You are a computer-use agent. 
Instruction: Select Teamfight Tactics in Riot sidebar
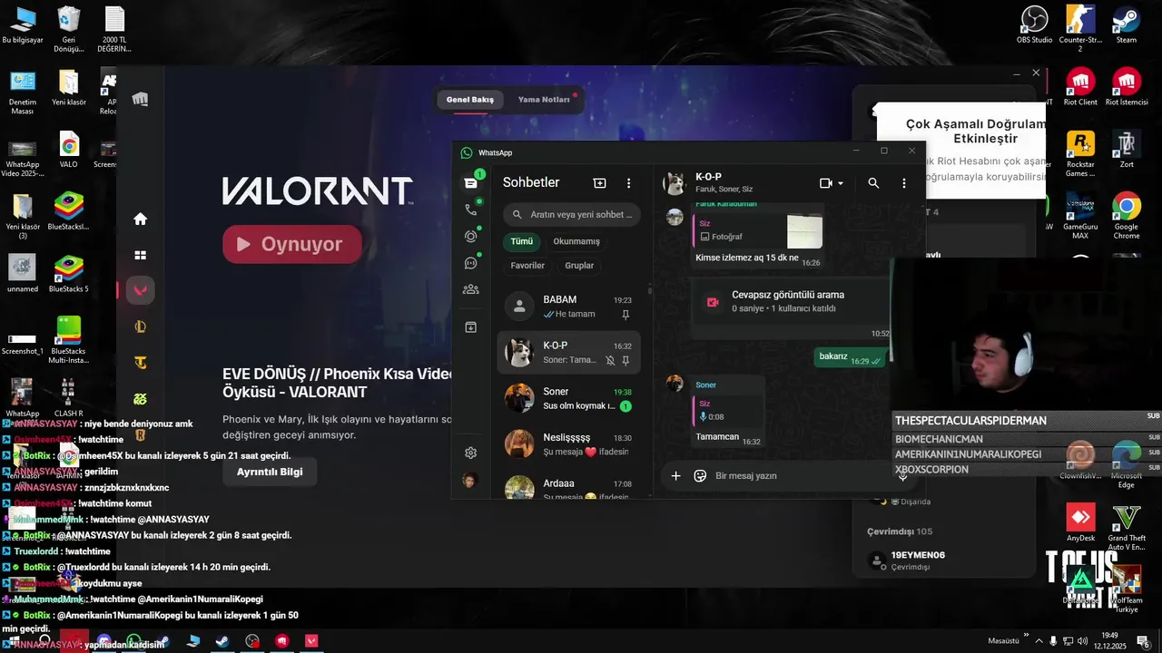(x=140, y=363)
